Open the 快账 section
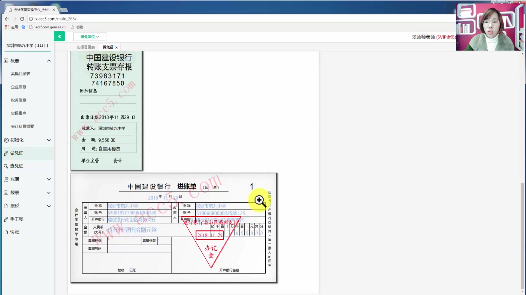The height and width of the screenshot is (295, 526). point(15,232)
